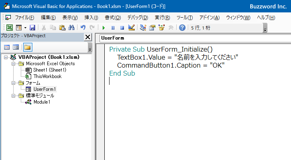The width and height of the screenshot is (291, 160).
Task: Open the 表示(V) menu
Action: click(70, 18)
